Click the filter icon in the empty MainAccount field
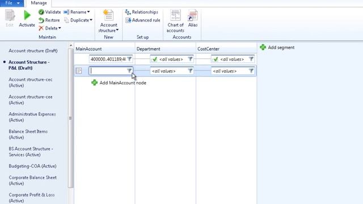Image resolution: width=363 pixels, height=204 pixels. tap(129, 71)
